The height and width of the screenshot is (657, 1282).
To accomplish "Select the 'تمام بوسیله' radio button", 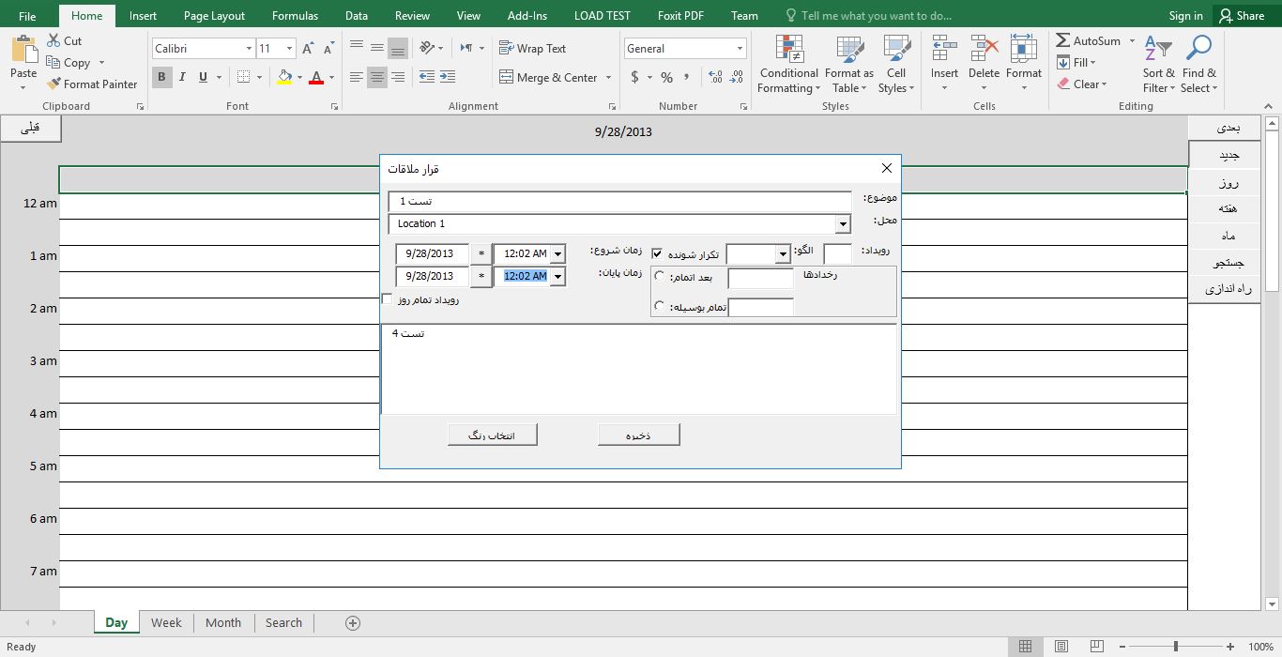I will 660,307.
